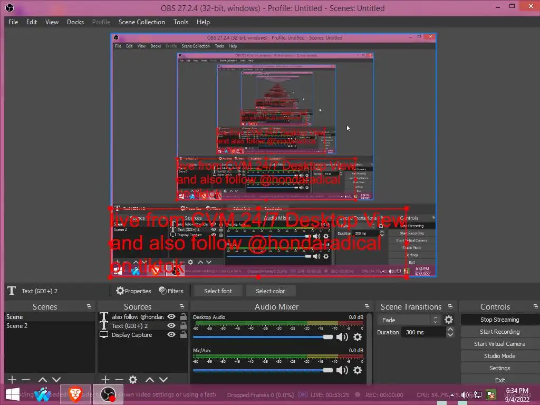Toggle visibility of 'also follow @hondar' source

[171, 316]
